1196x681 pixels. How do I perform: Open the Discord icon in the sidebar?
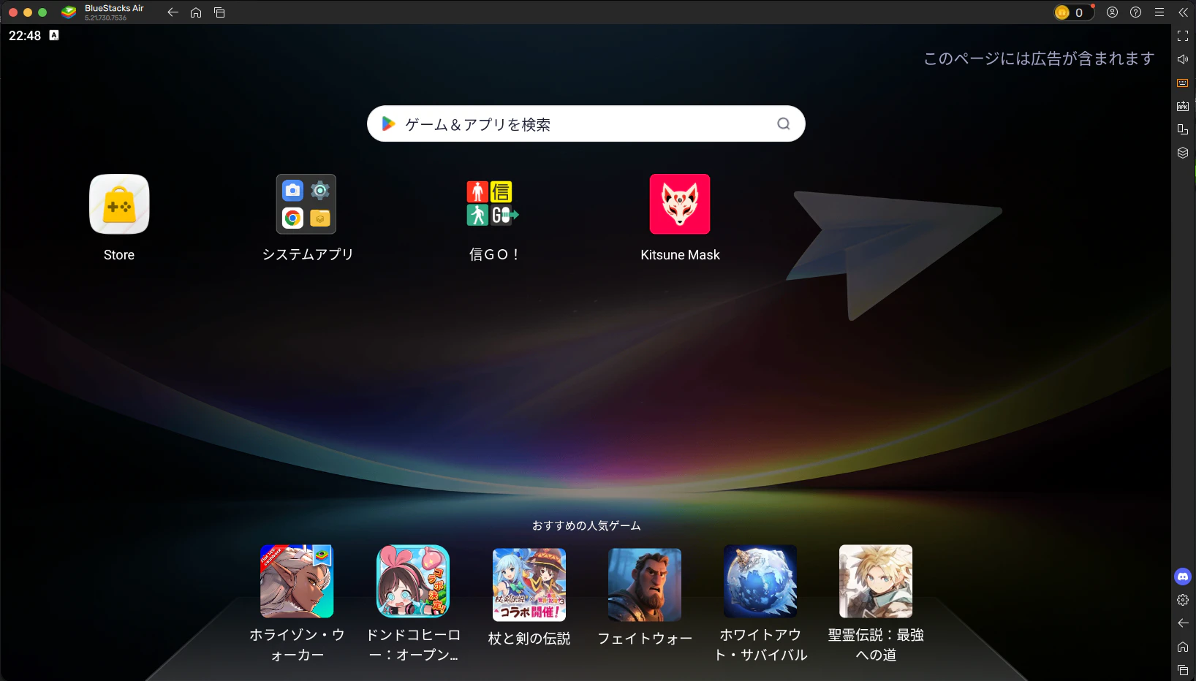[1183, 577]
